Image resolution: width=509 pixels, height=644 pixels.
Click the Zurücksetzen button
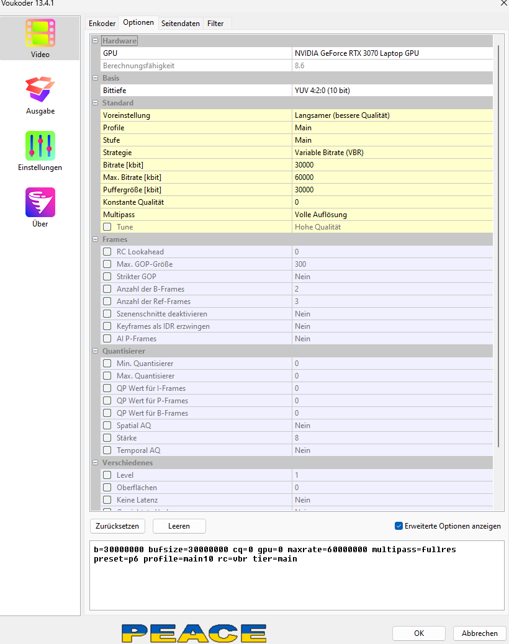117,526
